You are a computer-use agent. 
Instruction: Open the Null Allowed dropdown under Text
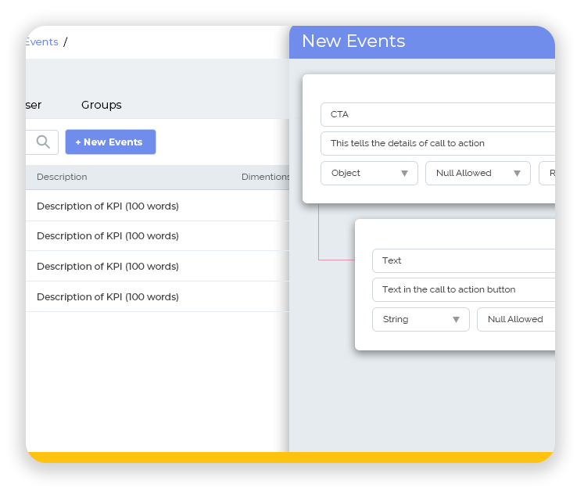coord(516,319)
